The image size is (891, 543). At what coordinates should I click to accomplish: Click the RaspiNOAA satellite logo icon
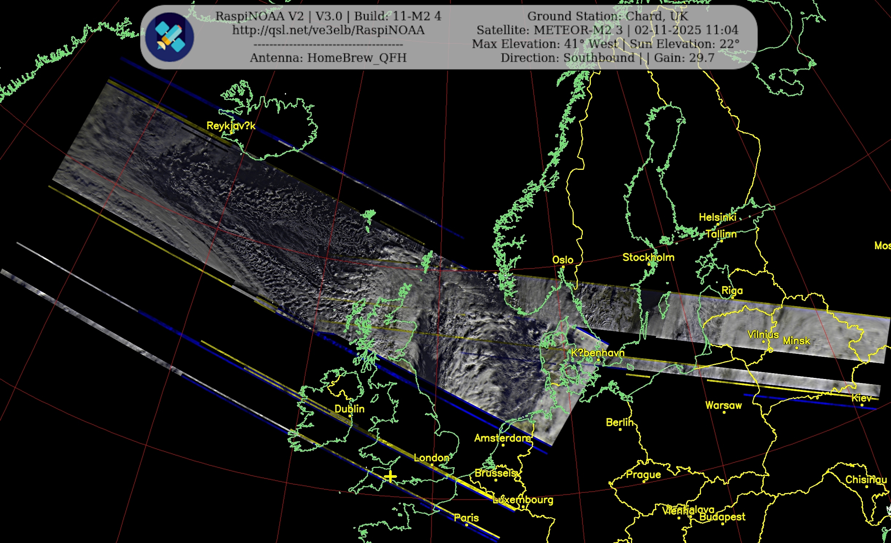pos(170,36)
